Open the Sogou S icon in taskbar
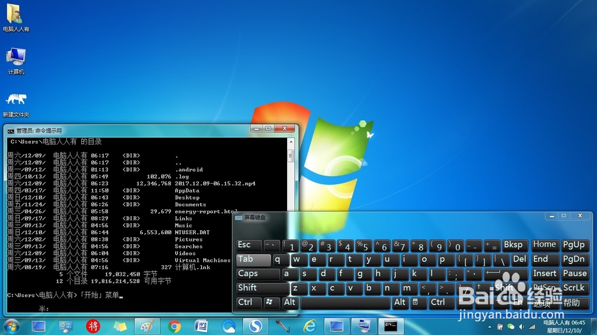The image size is (597, 335). 256,326
